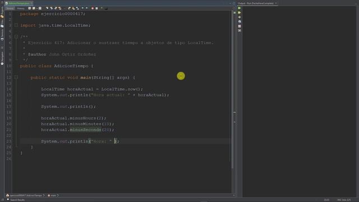Minimize the Output window group
This screenshot has width=359, height=202.
pyautogui.click(x=355, y=3)
